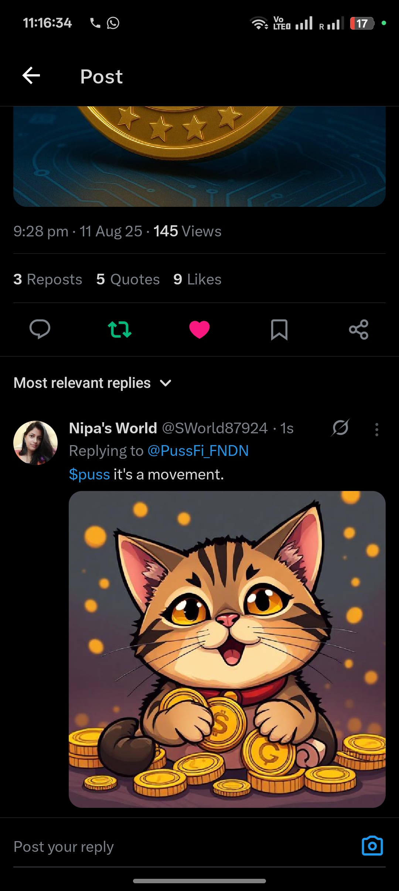
Task: Tap the $puss cashtag
Action: (x=89, y=474)
